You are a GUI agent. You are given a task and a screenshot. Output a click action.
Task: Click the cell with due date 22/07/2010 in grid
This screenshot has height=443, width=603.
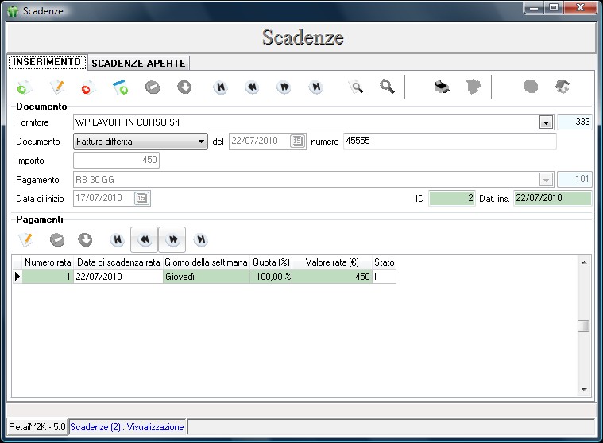(x=118, y=276)
